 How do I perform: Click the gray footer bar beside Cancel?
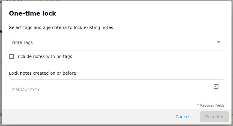pos(89,117)
